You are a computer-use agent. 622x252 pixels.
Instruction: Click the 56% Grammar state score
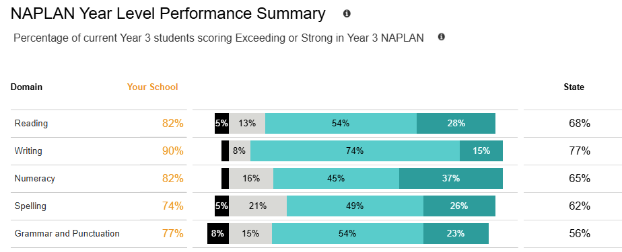[x=580, y=233]
